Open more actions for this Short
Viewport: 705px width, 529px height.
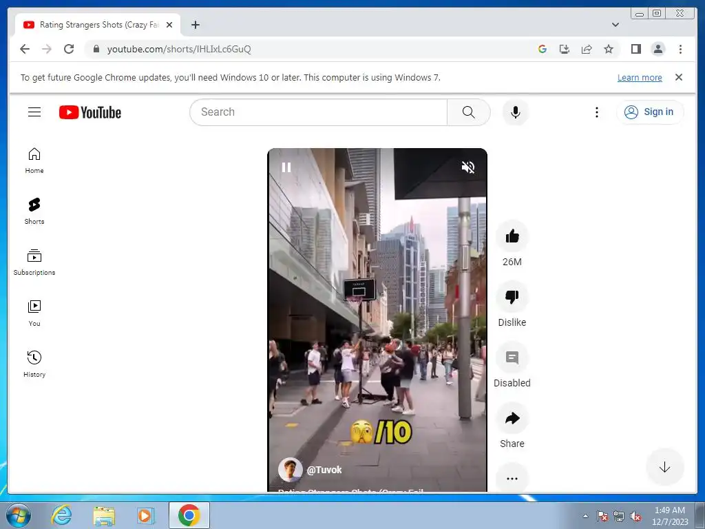point(512,479)
